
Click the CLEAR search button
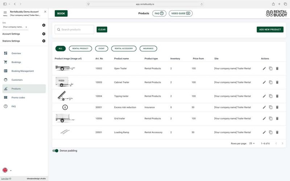[x=102, y=30]
